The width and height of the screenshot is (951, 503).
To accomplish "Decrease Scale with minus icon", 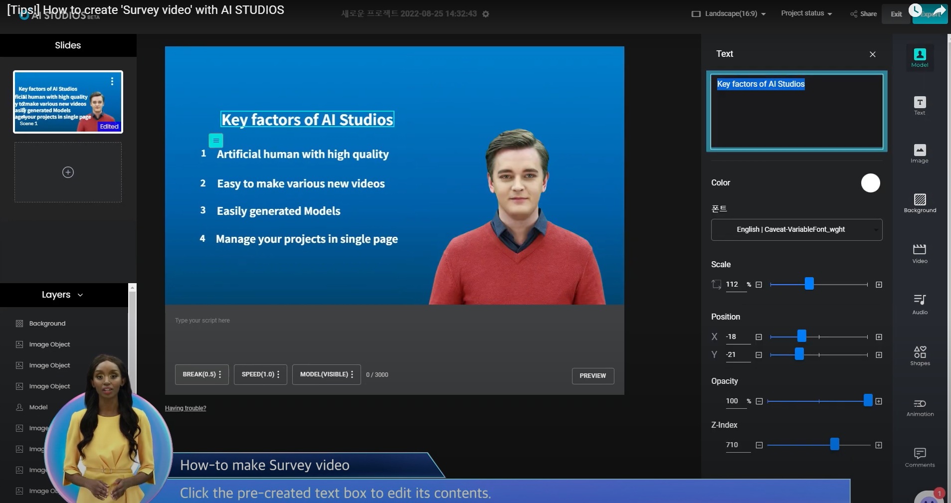I will click(759, 285).
